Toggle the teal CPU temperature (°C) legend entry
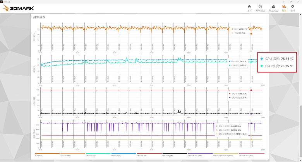 tap(98, 155)
